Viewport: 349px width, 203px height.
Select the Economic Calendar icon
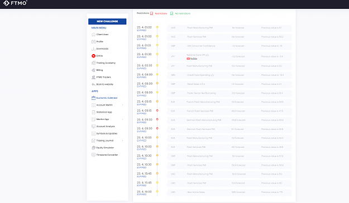93,98
